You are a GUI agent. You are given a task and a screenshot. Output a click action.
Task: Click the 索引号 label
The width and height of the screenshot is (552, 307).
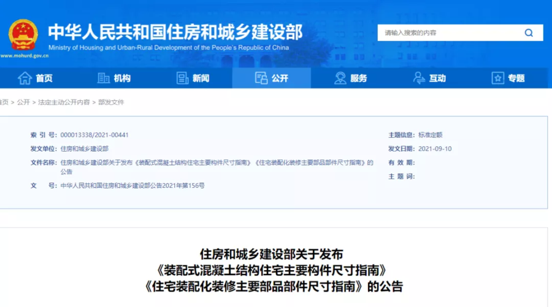(44, 135)
